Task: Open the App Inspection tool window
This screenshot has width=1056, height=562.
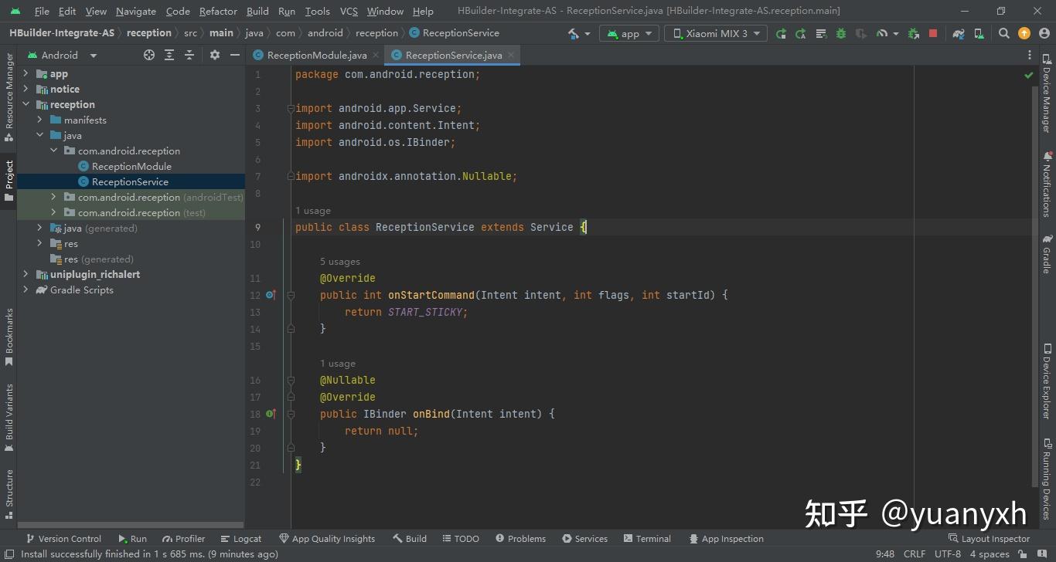Action: 726,539
